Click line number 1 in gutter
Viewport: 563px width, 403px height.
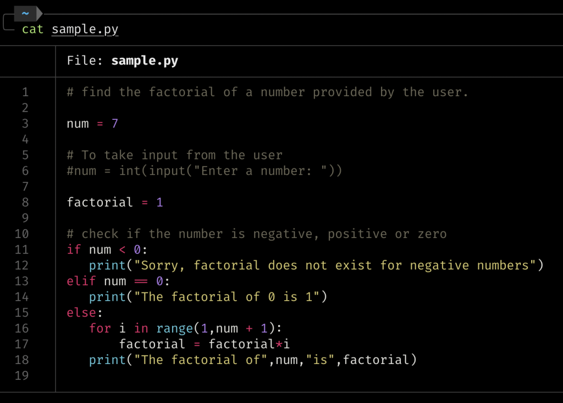pyautogui.click(x=25, y=92)
